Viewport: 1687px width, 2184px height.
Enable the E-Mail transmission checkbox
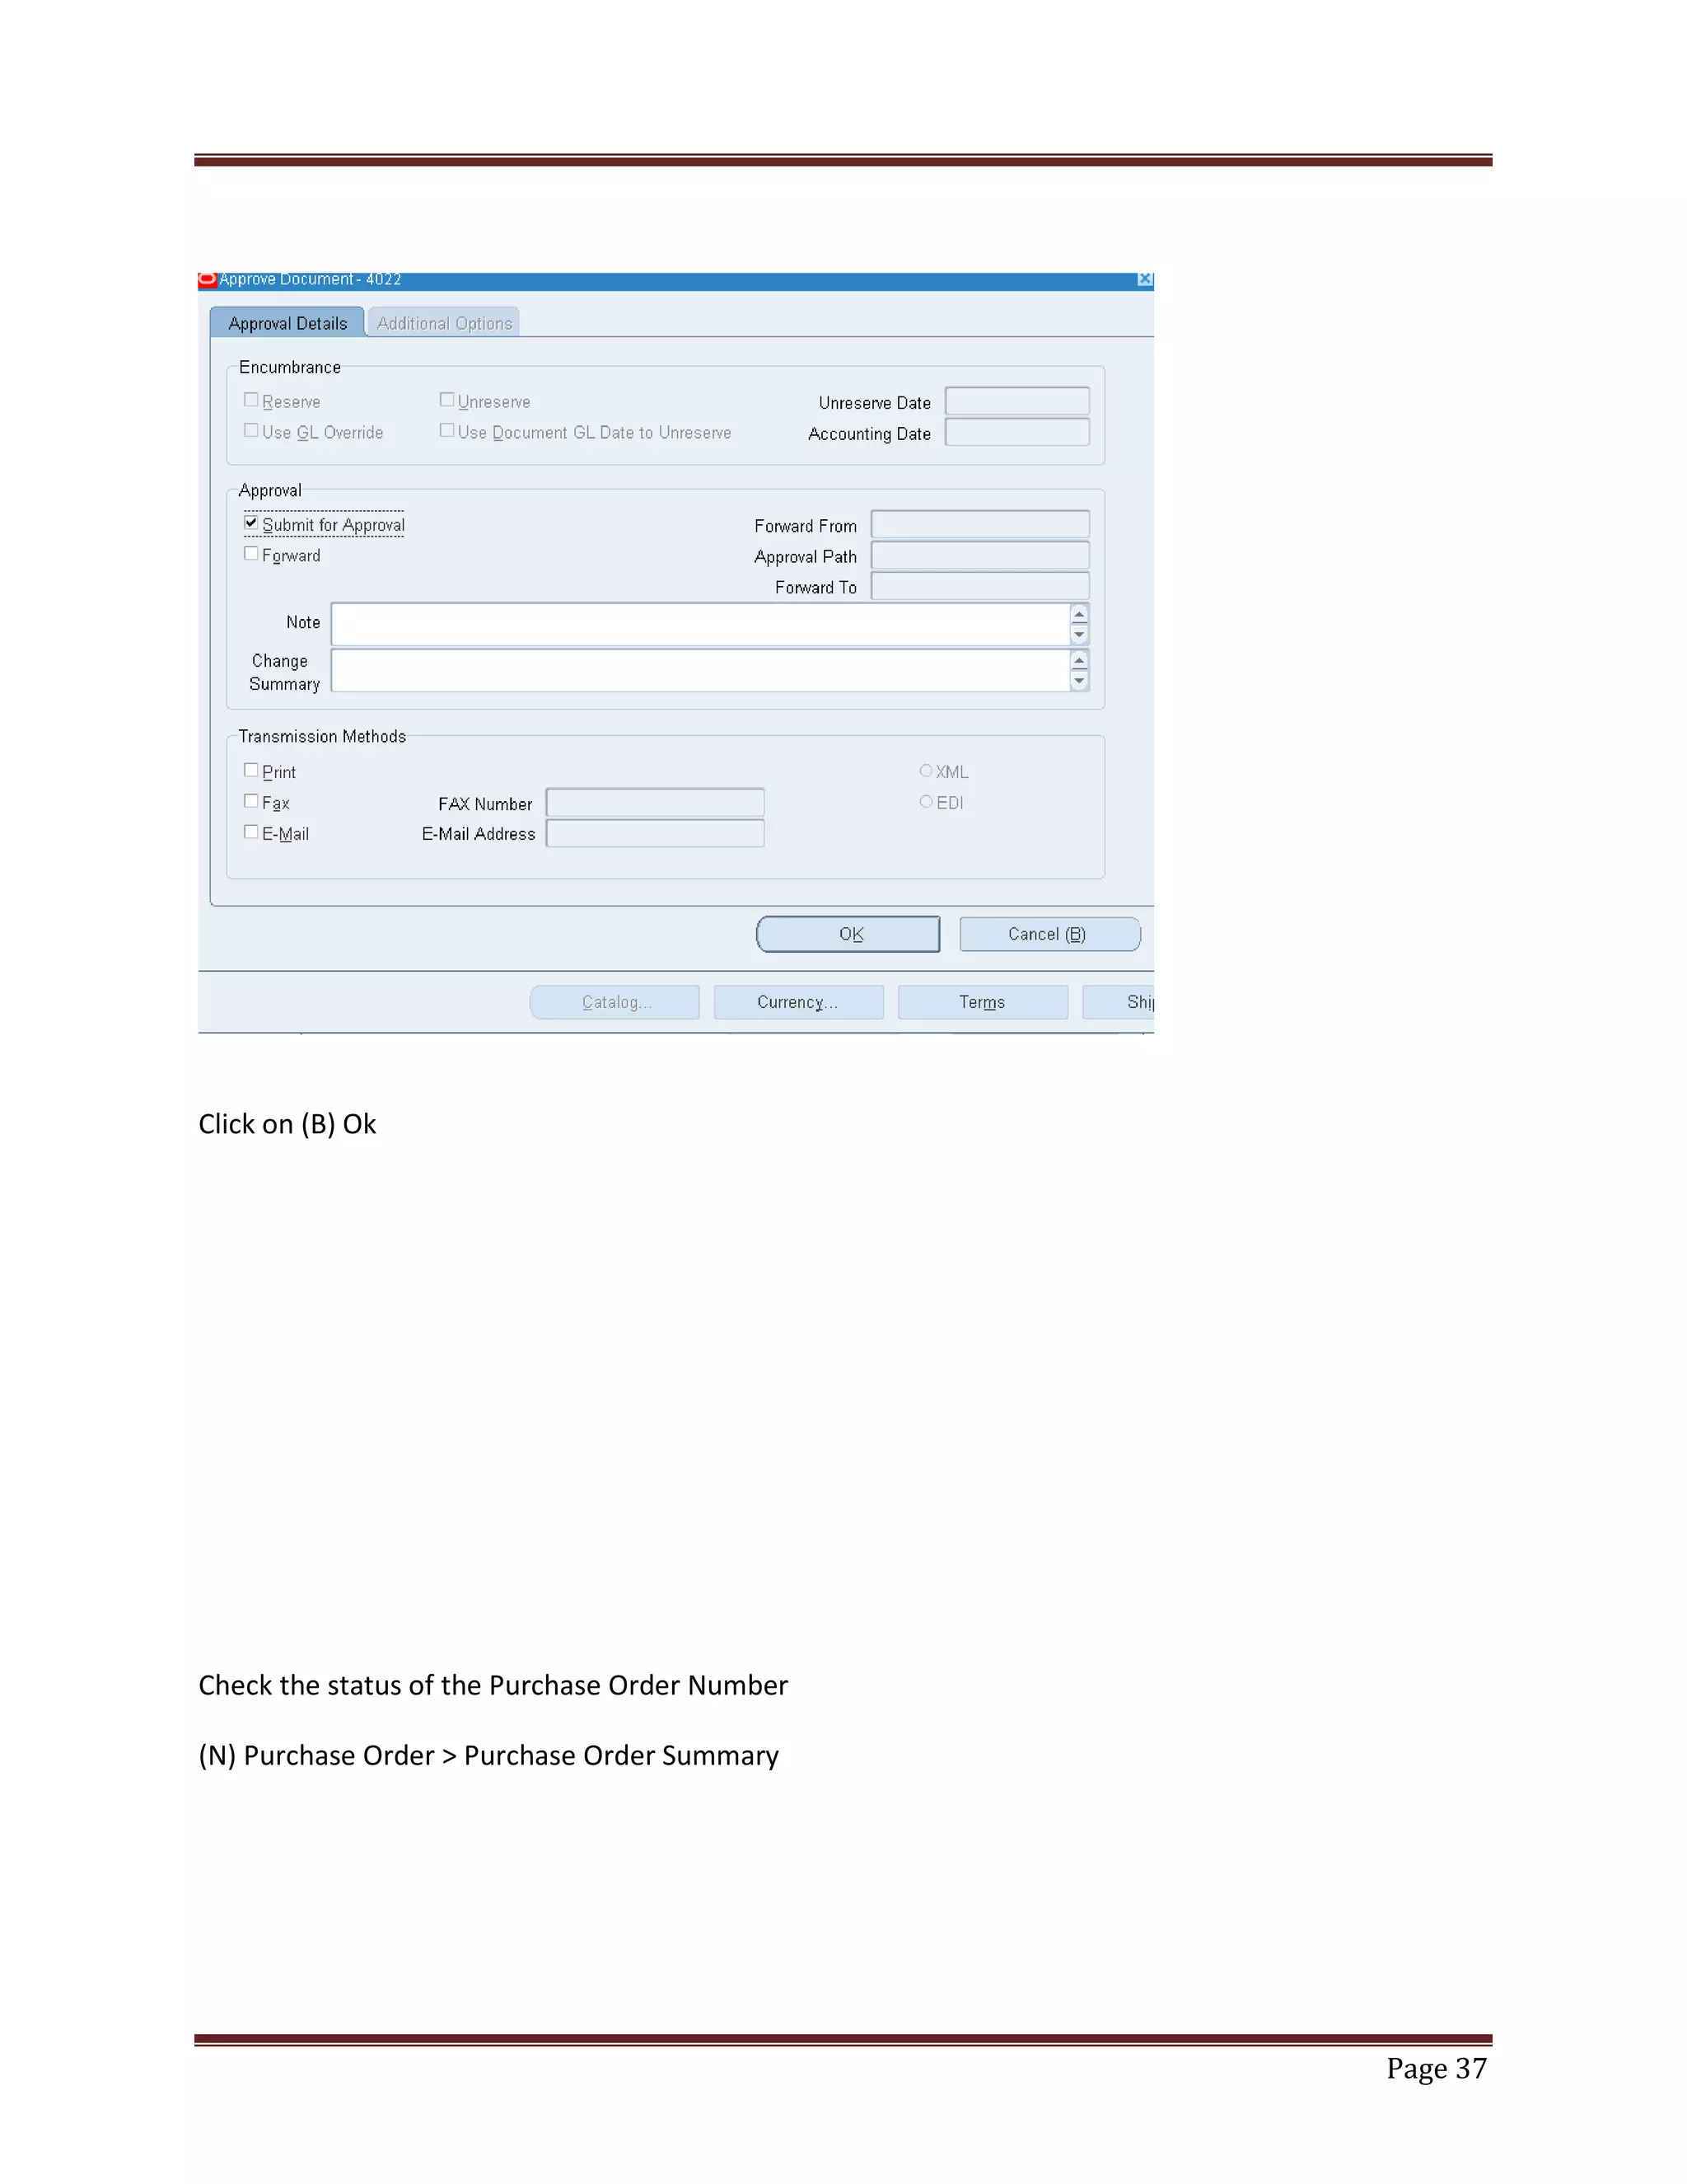(x=251, y=832)
